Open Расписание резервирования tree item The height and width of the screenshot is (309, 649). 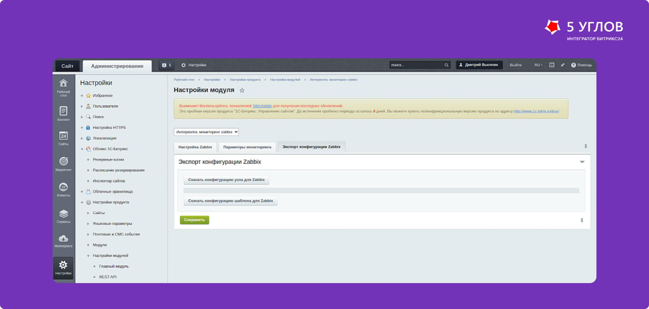(x=119, y=170)
